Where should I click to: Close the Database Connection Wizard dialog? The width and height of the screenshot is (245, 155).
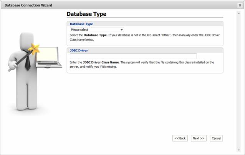pyautogui.click(x=240, y=5)
